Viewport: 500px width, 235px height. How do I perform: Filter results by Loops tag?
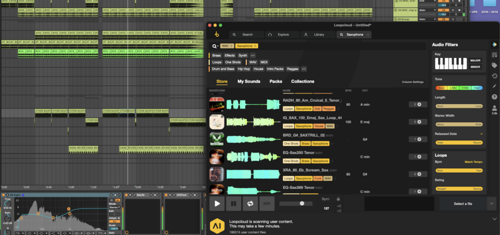coord(217,62)
